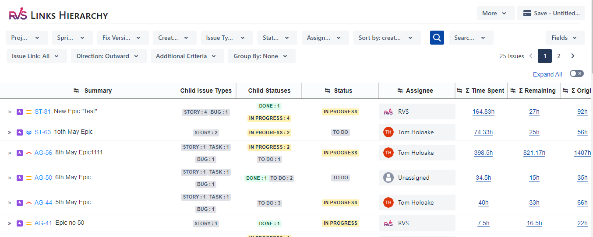The height and width of the screenshot is (237, 593).
Task: Go to next page using arrow
Action: [x=572, y=56]
